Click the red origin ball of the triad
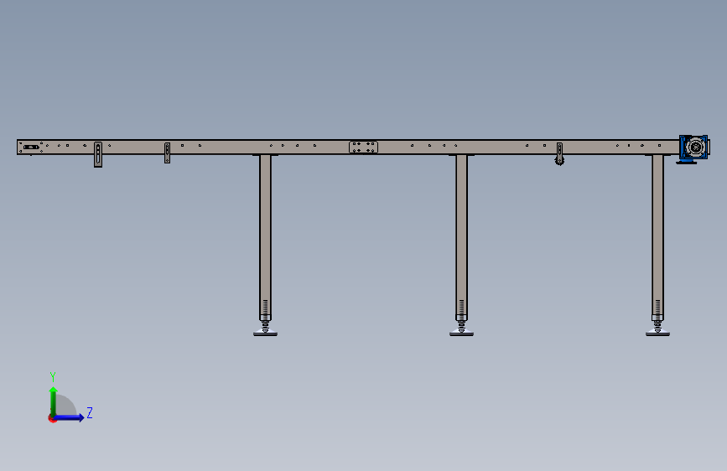 (x=52, y=418)
